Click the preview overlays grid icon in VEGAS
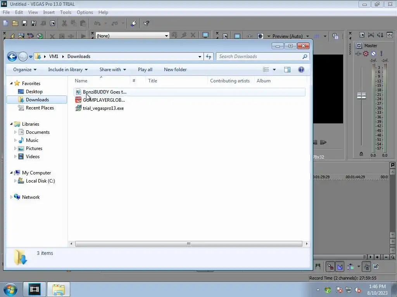 [x=316, y=36]
